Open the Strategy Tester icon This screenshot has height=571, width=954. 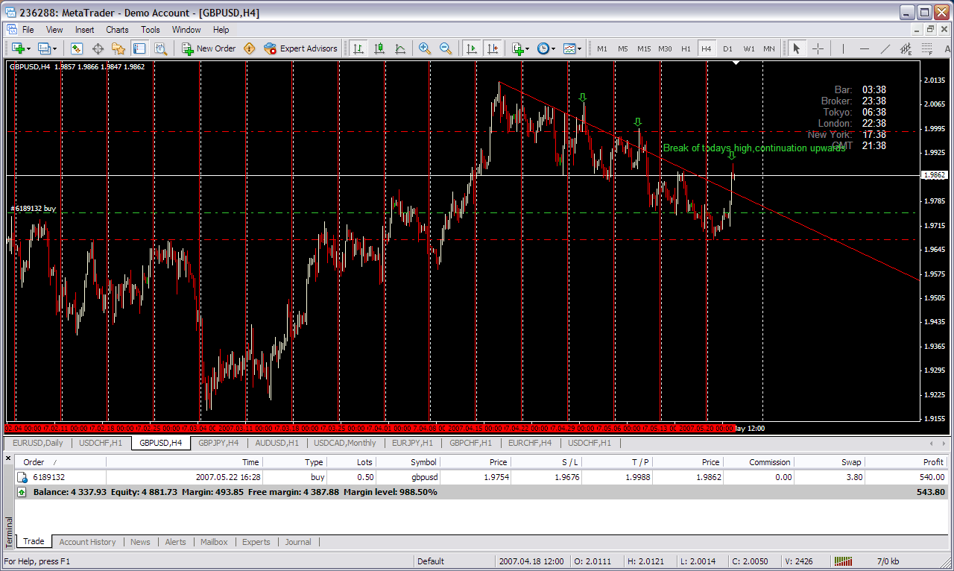(160, 48)
